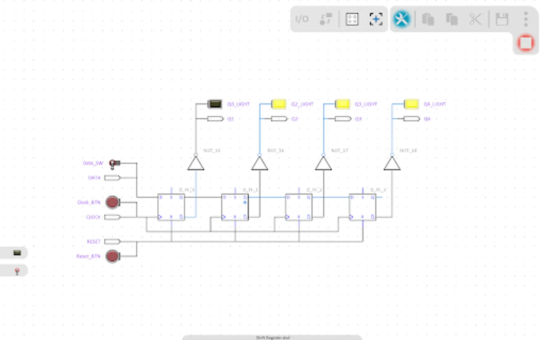This screenshot has width=544, height=340.
Task: Click the red stop simulation button
Action: click(x=525, y=43)
